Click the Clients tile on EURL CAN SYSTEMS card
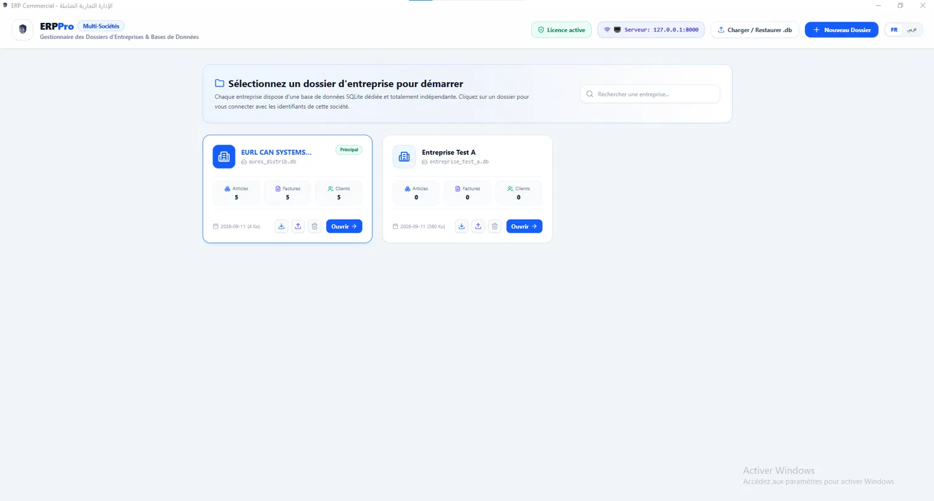 (339, 193)
